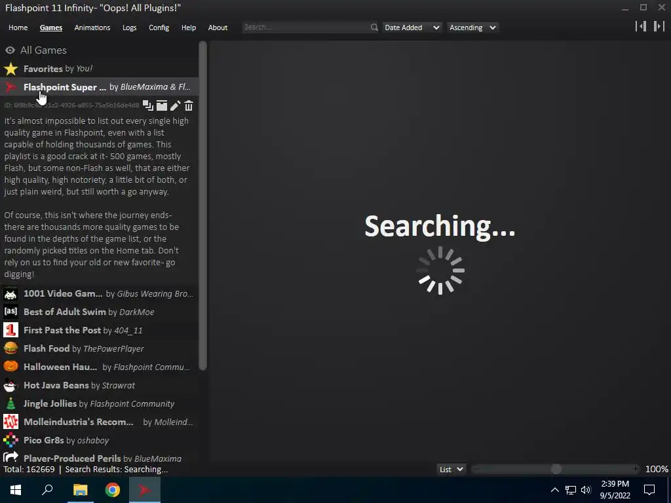Image resolution: width=671 pixels, height=503 pixels.
Task: Open the notification center icon
Action: (x=649, y=490)
